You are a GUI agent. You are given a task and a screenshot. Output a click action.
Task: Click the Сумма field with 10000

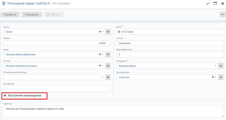click(57, 43)
